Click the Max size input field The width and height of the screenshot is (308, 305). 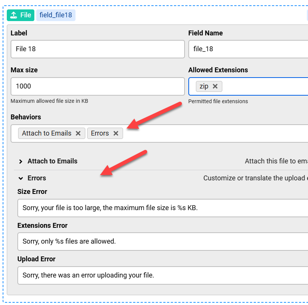tap(97, 86)
